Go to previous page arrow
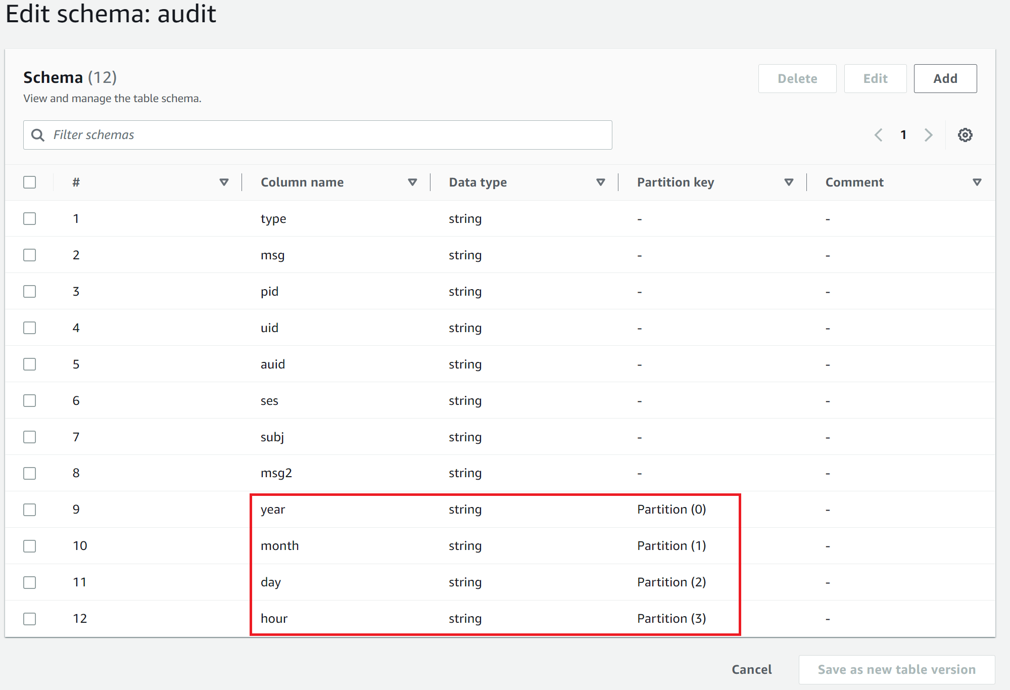The height and width of the screenshot is (690, 1010). pyautogui.click(x=879, y=135)
